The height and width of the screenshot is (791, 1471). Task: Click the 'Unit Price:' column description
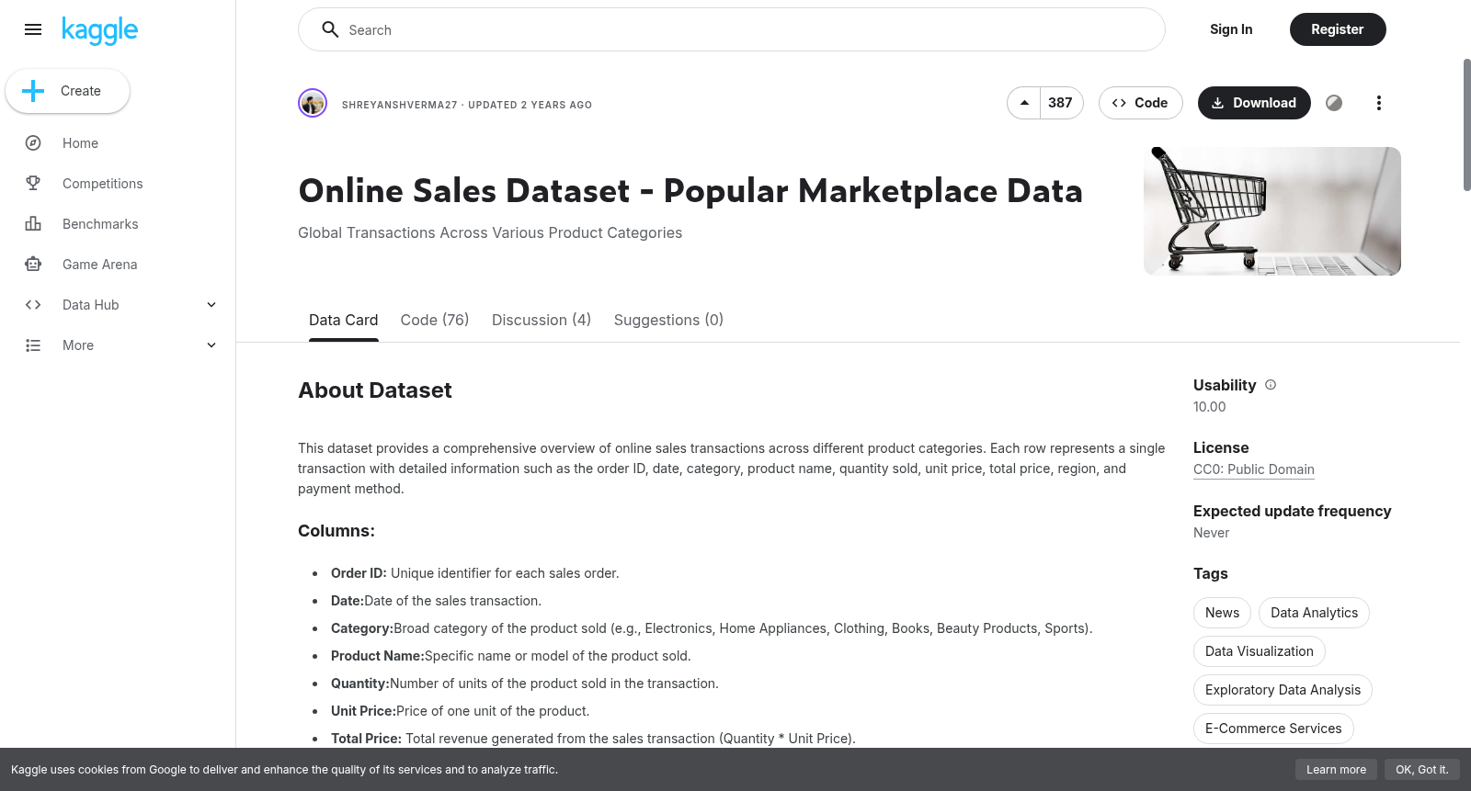pyautogui.click(x=460, y=711)
